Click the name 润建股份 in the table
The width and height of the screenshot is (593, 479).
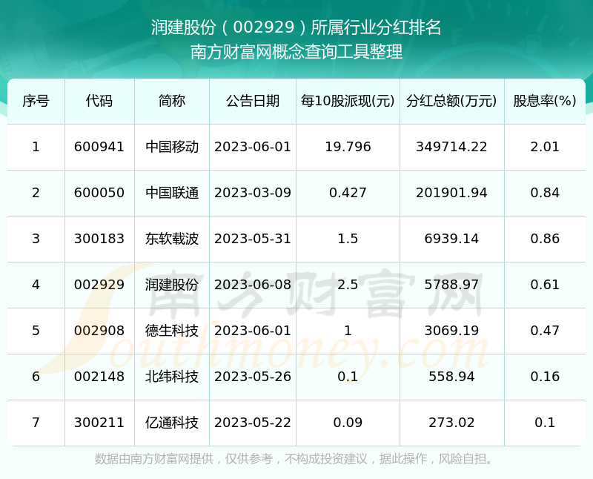click(172, 285)
